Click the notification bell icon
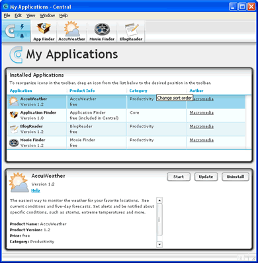 pyautogui.click(x=22, y=36)
